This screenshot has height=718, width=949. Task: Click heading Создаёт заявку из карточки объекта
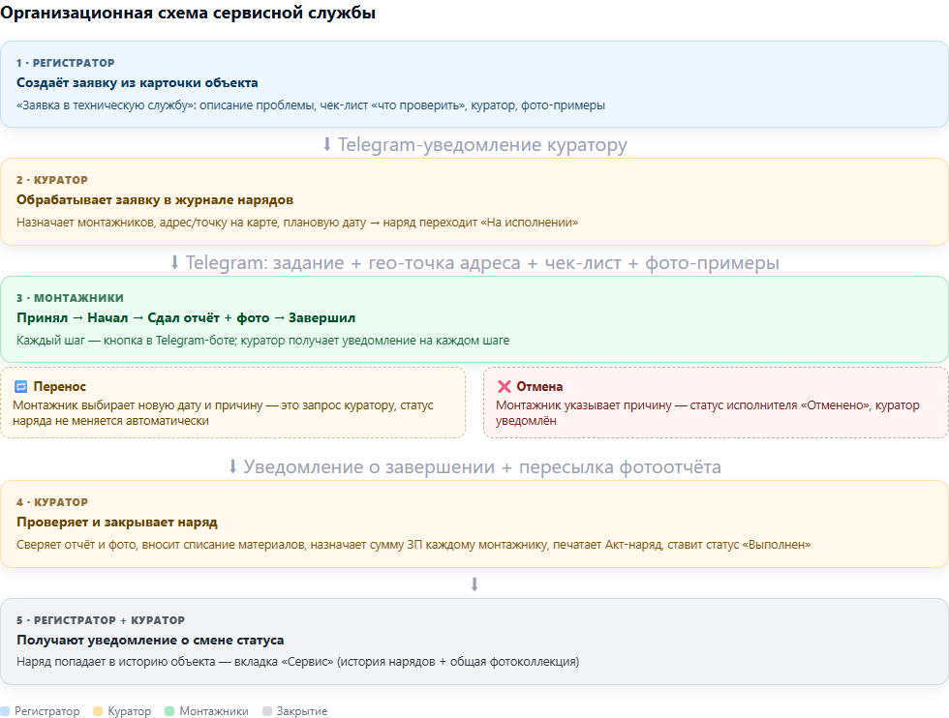137,83
